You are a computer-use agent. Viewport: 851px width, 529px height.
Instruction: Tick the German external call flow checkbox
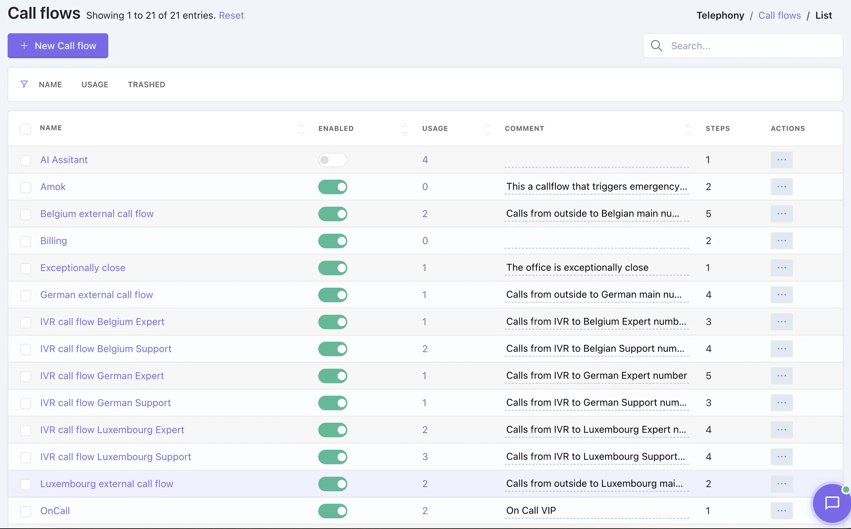tap(26, 295)
